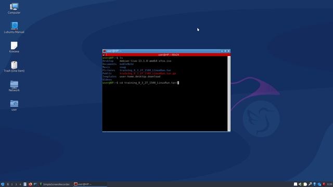Click user-home.desktop.download in the terminal output
This screenshot has width=333, height=187.
(140, 76)
